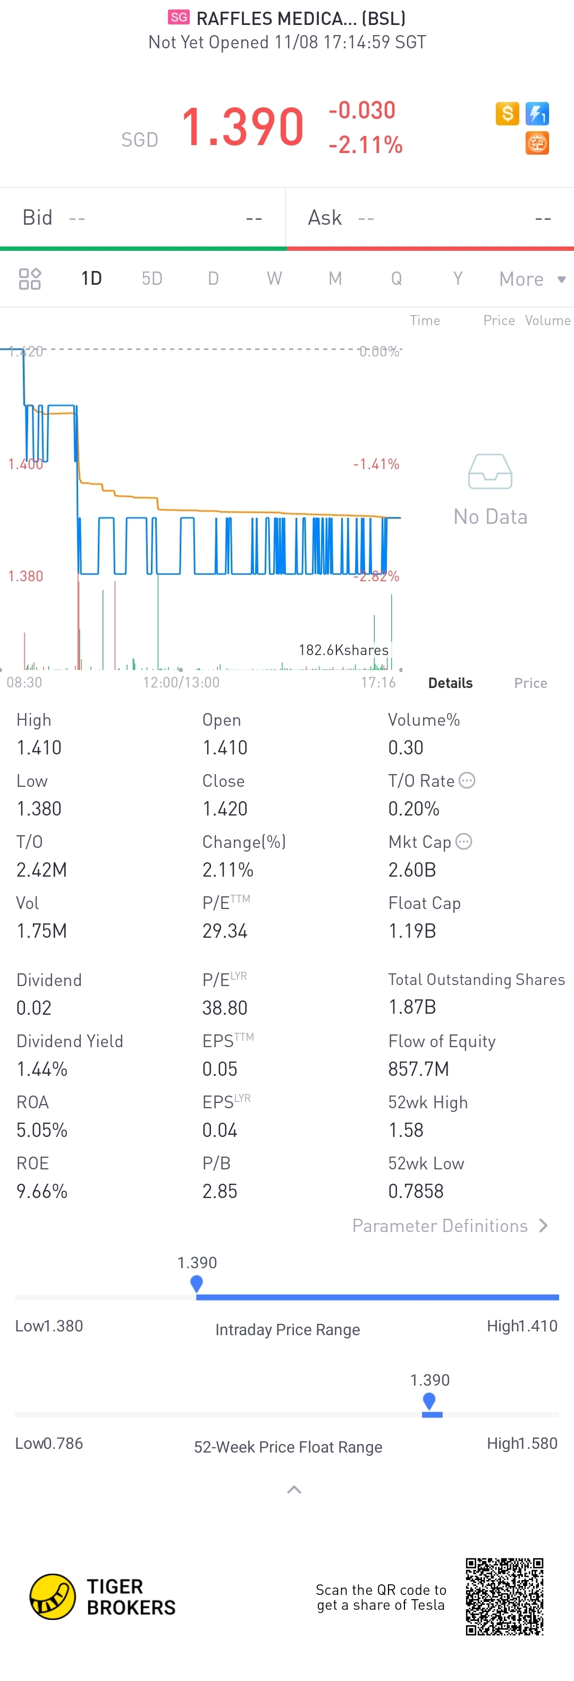Tap the blue lightning bolt level-1 icon

pos(537,114)
